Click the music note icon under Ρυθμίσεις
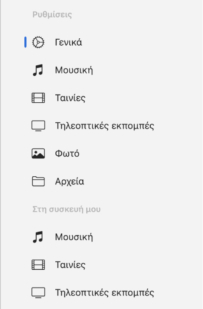This screenshot has width=203, height=309. tap(38, 70)
